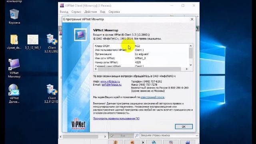The width and height of the screenshot is (256, 144).
Task: Click the main window panel left scroll arrow
Action: click(x=61, y=136)
